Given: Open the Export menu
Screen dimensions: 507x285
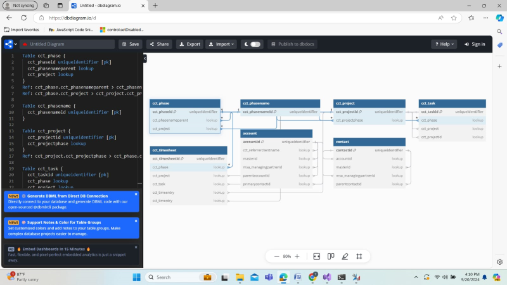Looking at the screenshot, I should pyautogui.click(x=189, y=44).
